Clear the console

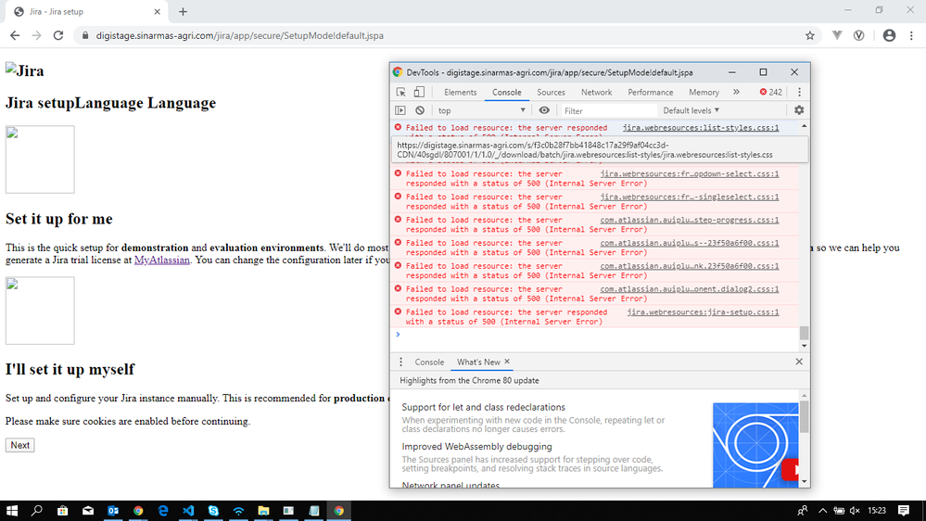tap(420, 110)
